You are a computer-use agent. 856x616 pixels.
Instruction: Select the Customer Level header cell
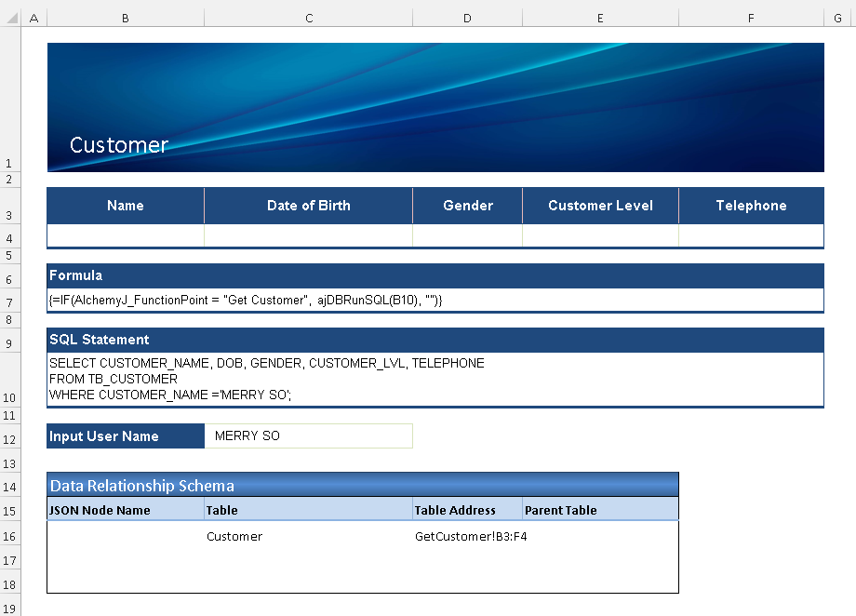click(600, 206)
